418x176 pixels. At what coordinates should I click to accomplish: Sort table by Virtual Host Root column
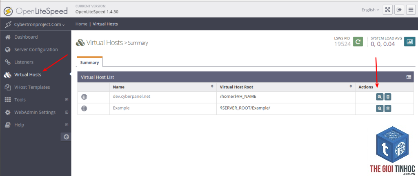coord(286,87)
